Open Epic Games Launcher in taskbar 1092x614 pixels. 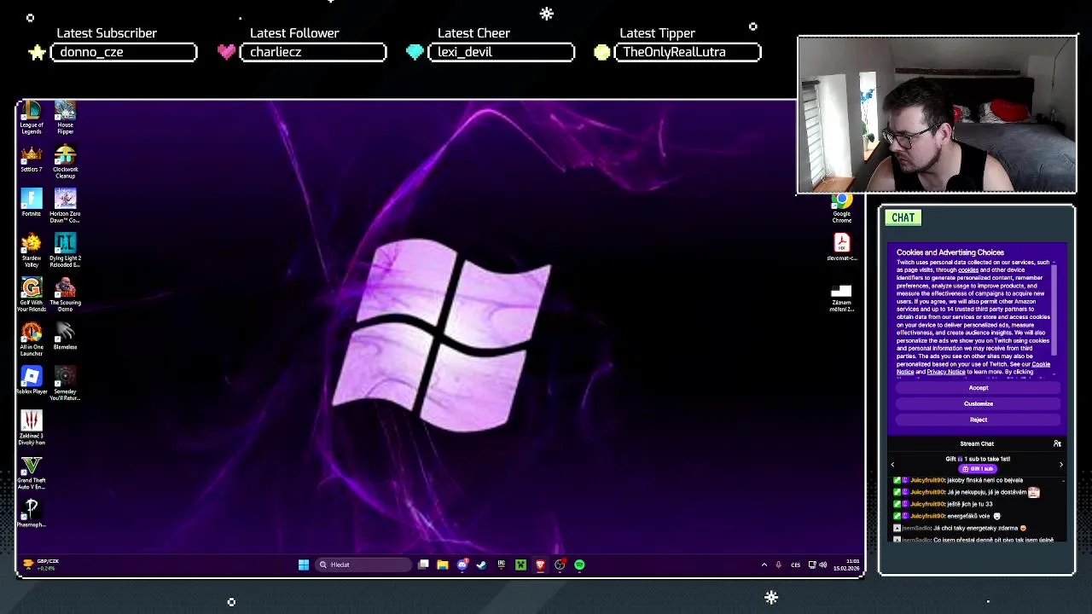pos(502,565)
